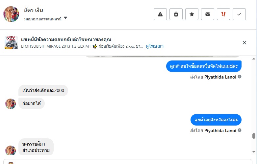Mark conversation done with checkmark icon

(x=239, y=14)
